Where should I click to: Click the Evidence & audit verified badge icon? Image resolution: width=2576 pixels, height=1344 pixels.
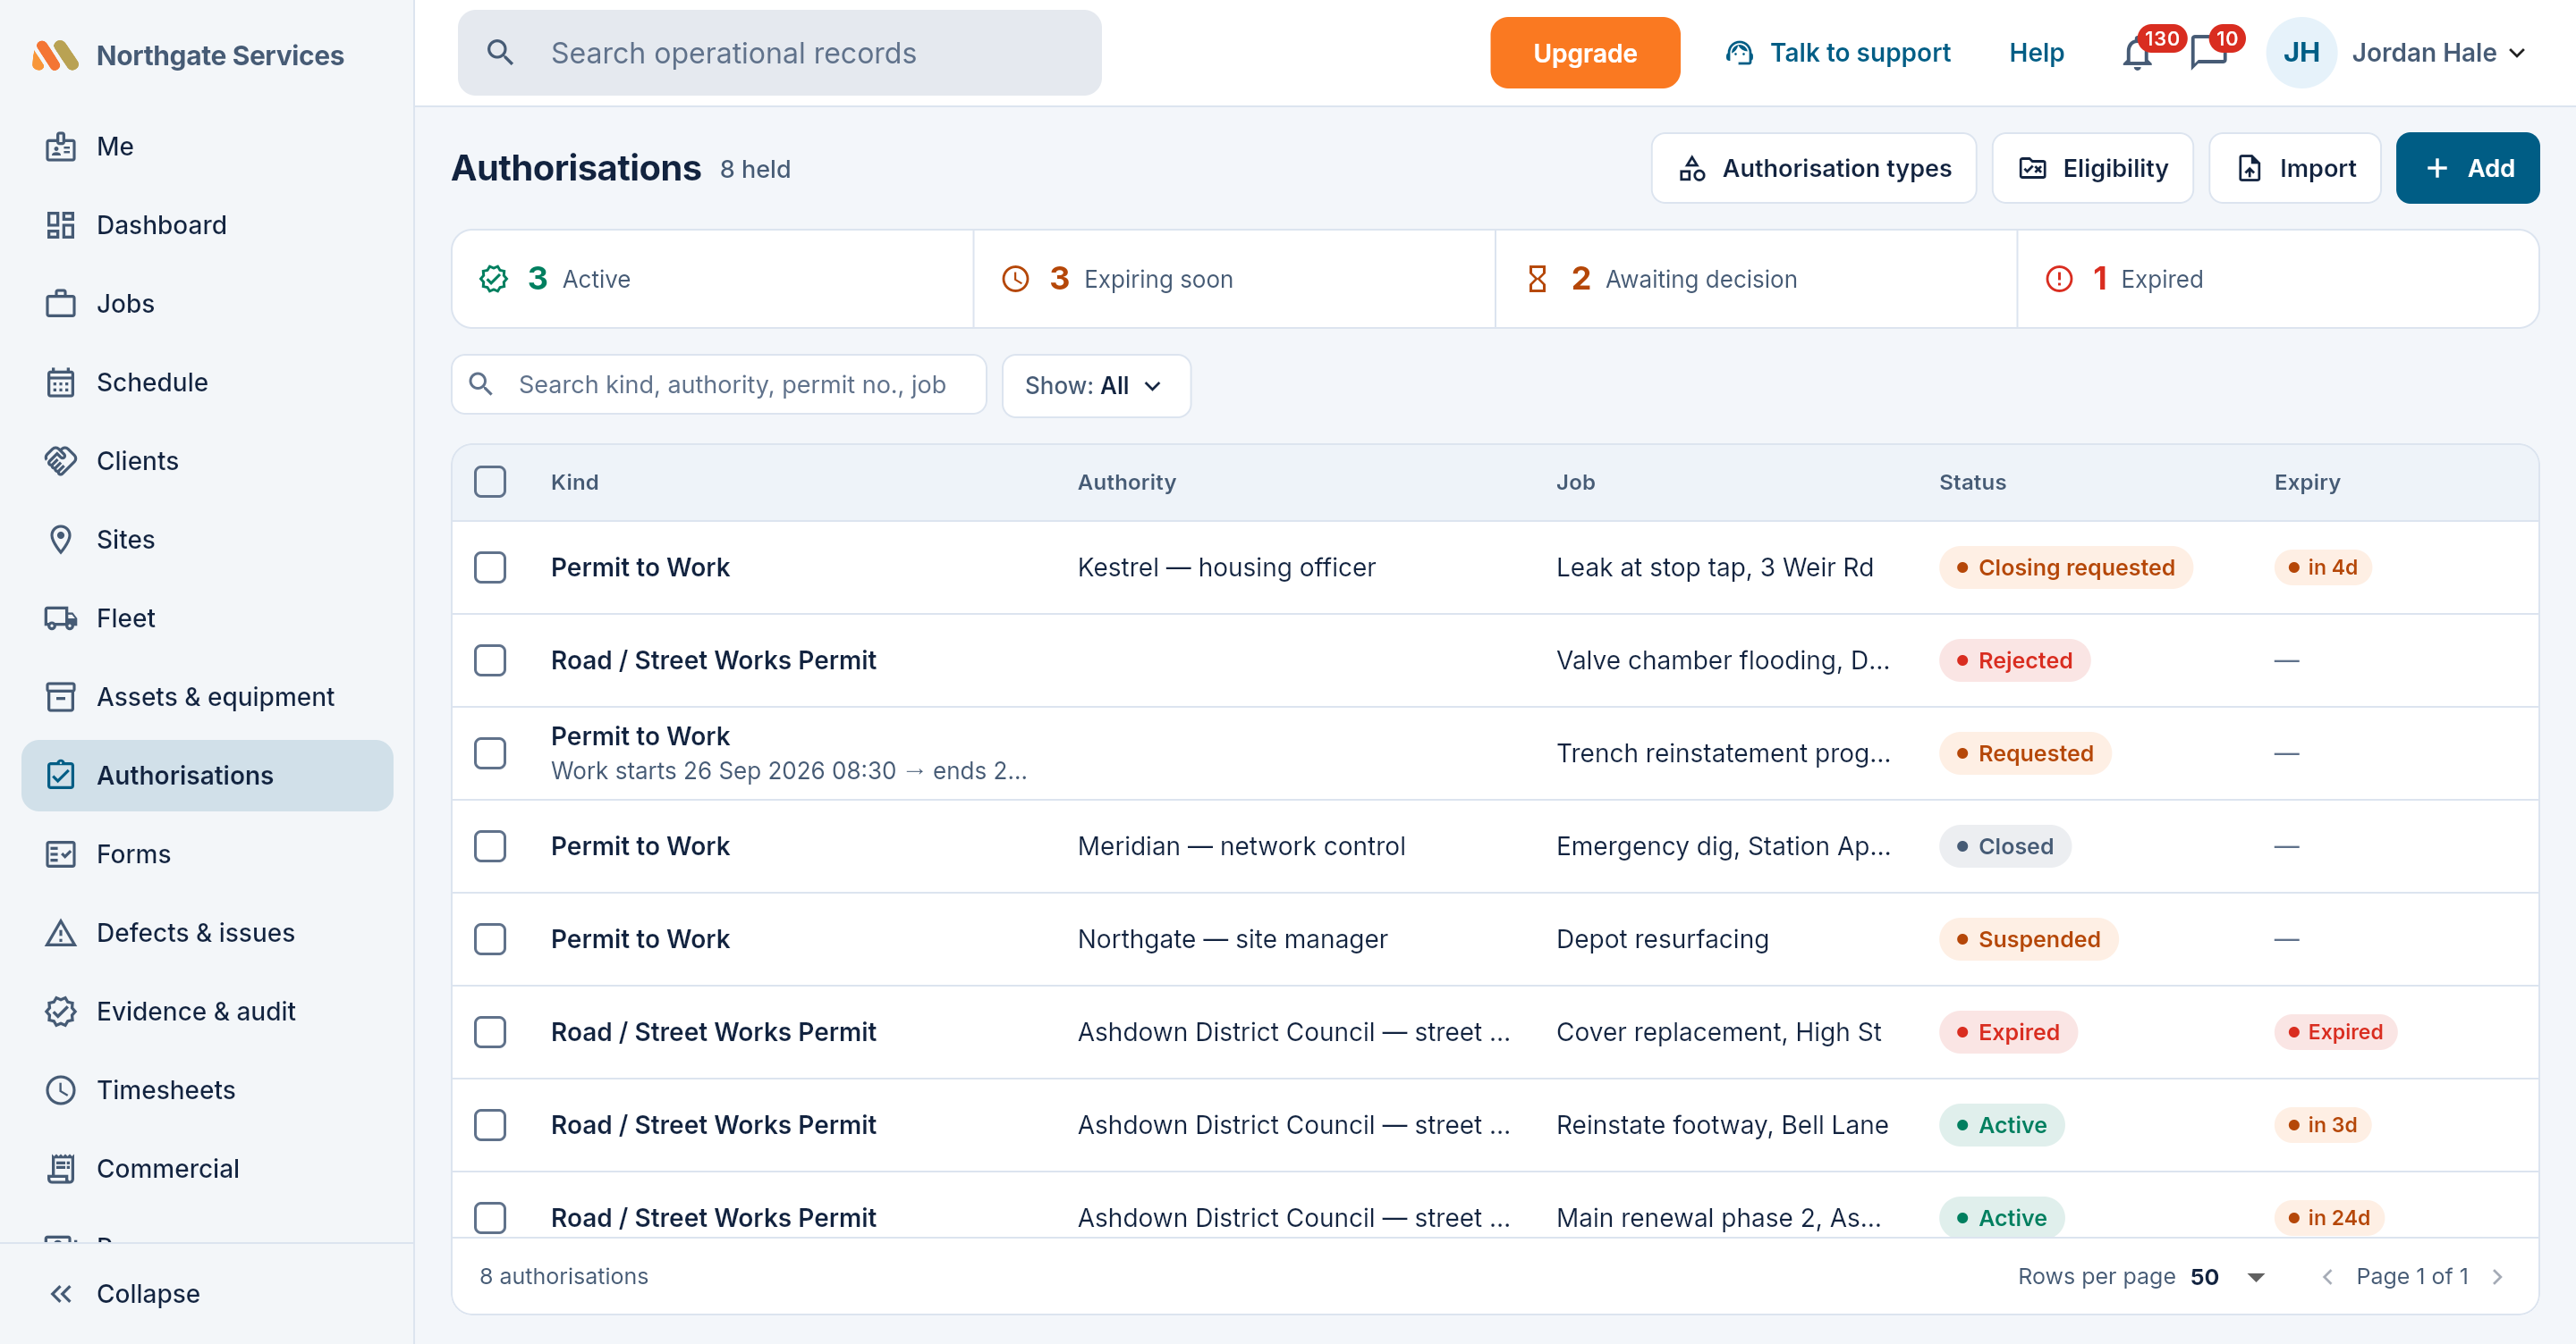(x=60, y=1012)
